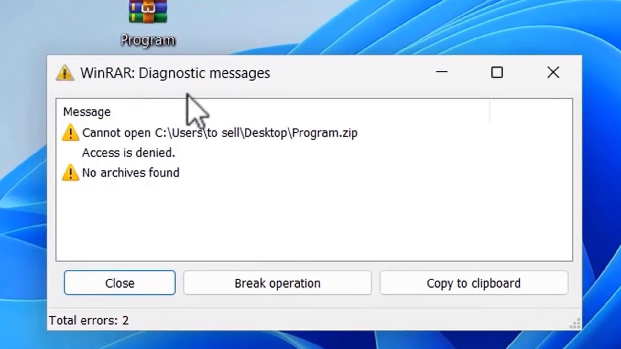Click warning icon beside 'No archives found'
This screenshot has width=621, height=349.
tap(70, 173)
